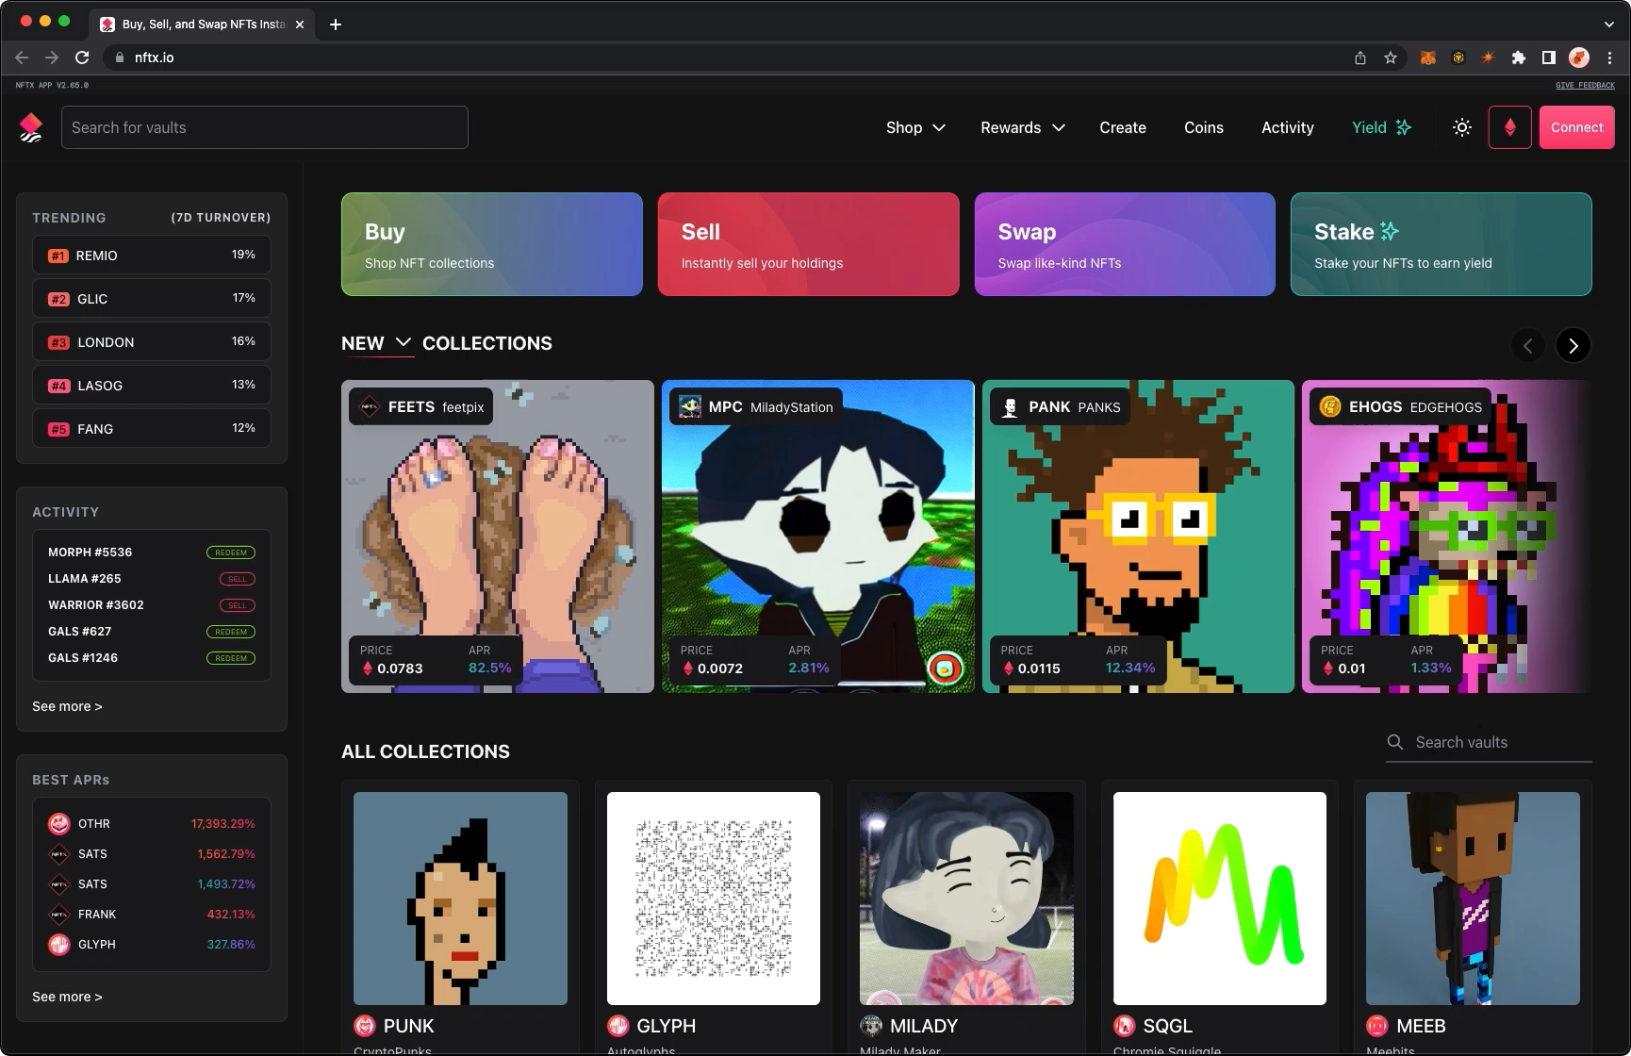Open the PUNK CryptoPunks collection thumbnail
1631x1056 pixels.
pos(460,899)
